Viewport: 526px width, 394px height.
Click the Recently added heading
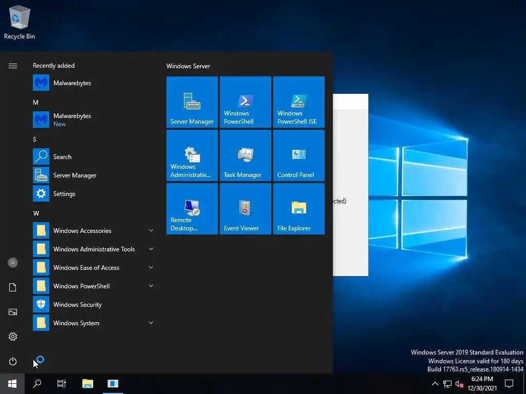(x=53, y=66)
